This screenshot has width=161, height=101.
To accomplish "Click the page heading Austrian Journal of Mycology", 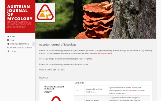I will tap(58, 45).
